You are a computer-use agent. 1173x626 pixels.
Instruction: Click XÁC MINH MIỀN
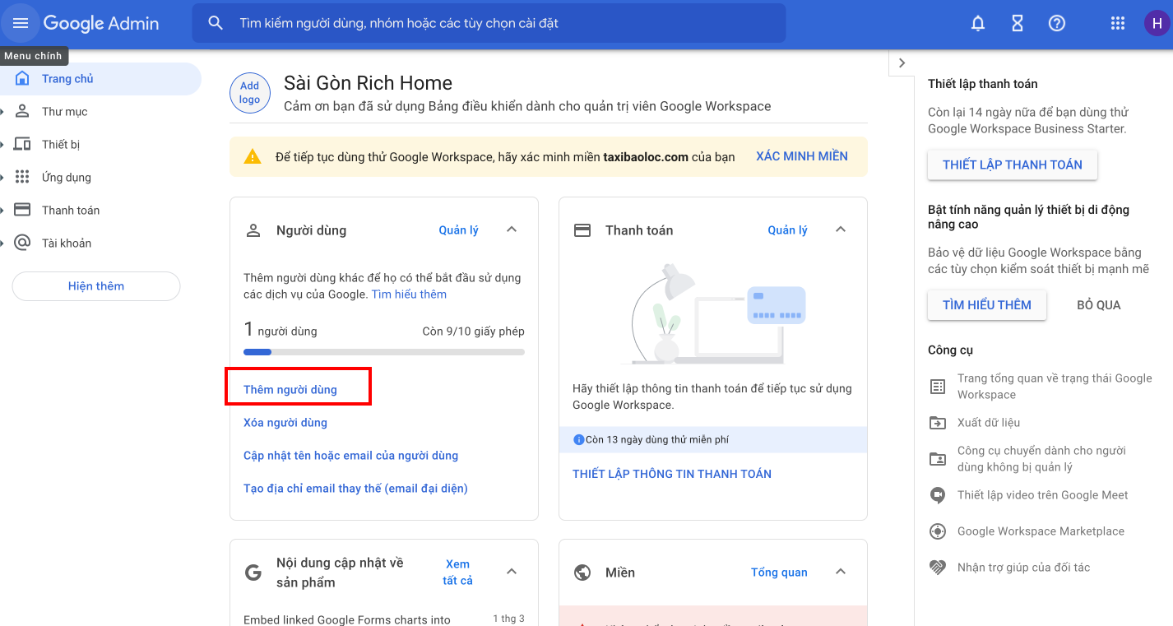pos(802,156)
